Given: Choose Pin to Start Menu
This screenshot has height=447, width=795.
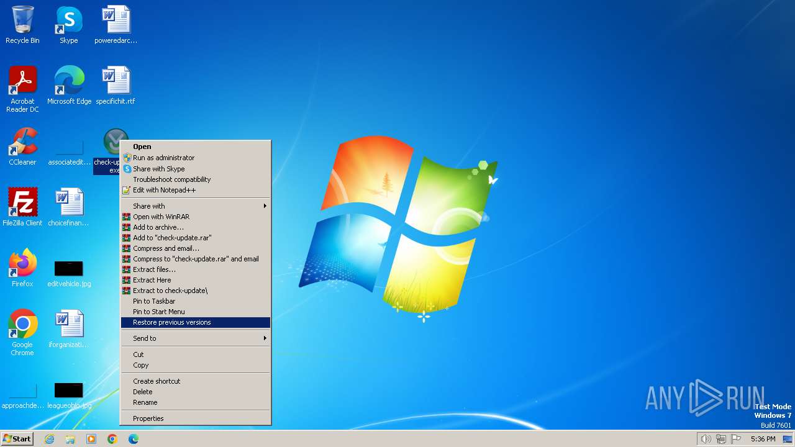Looking at the screenshot, I should 196,312.
